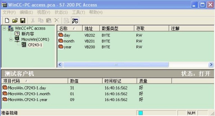Click the icon beside MicroWin.CP243-1.year

pyautogui.click(x=5, y=99)
